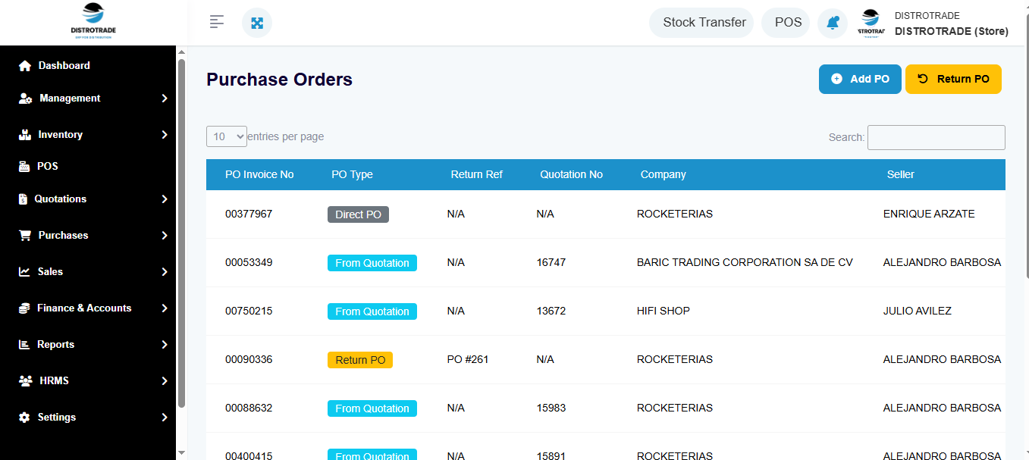
Task: Click invoice number 00053349
Action: [249, 263]
